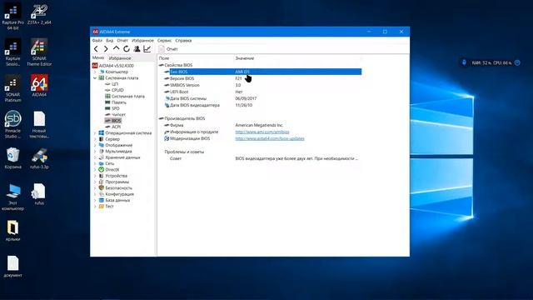Open the Справка menu
This screenshot has width=533, height=300.
point(183,41)
